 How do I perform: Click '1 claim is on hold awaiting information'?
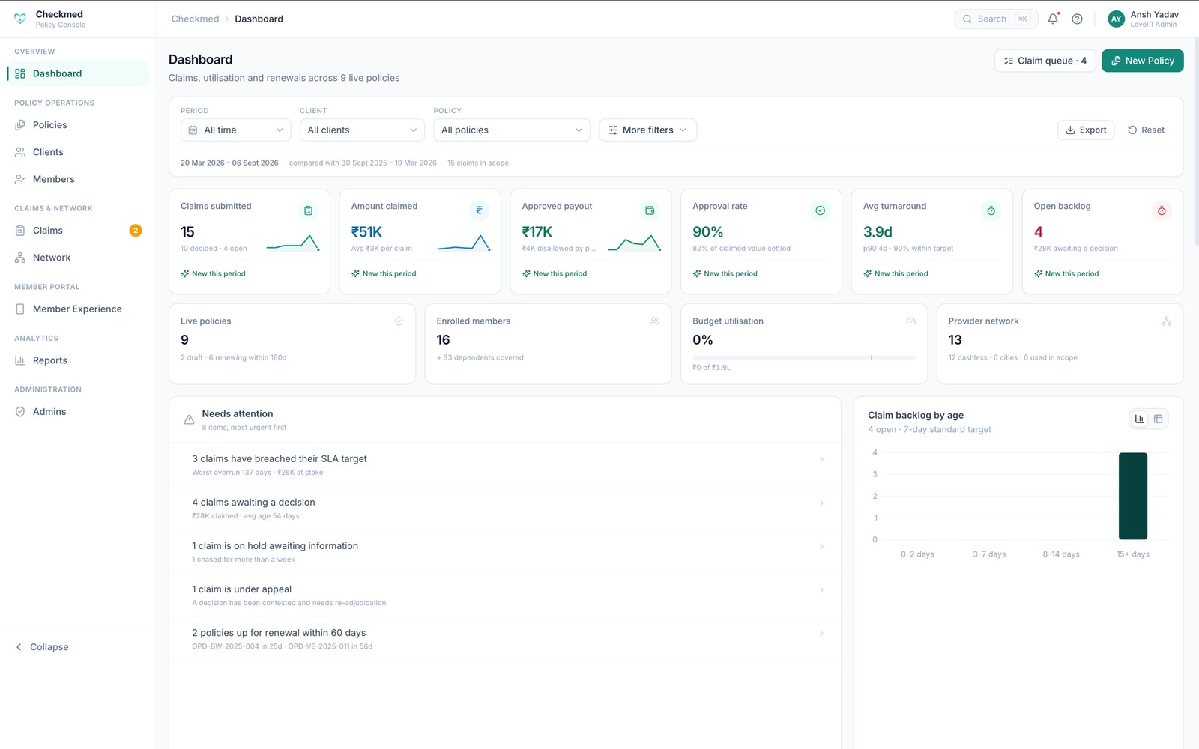275,545
